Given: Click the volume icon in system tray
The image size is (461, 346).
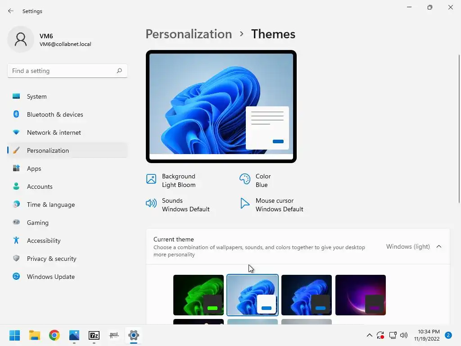Looking at the screenshot, I should 404,335.
